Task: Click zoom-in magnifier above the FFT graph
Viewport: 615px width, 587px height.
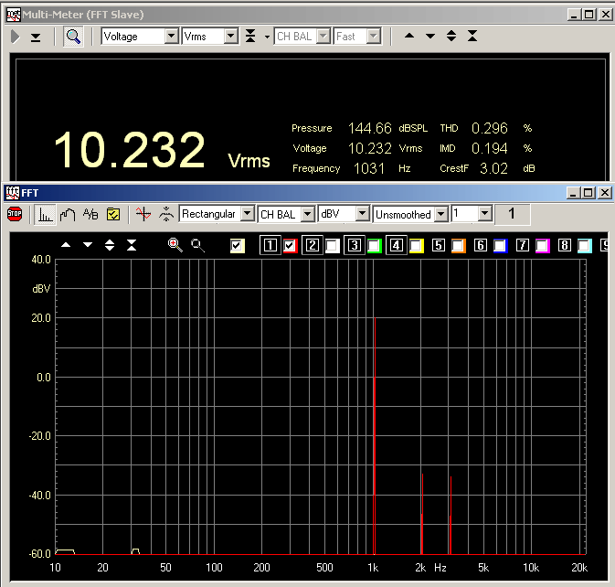Action: click(175, 245)
